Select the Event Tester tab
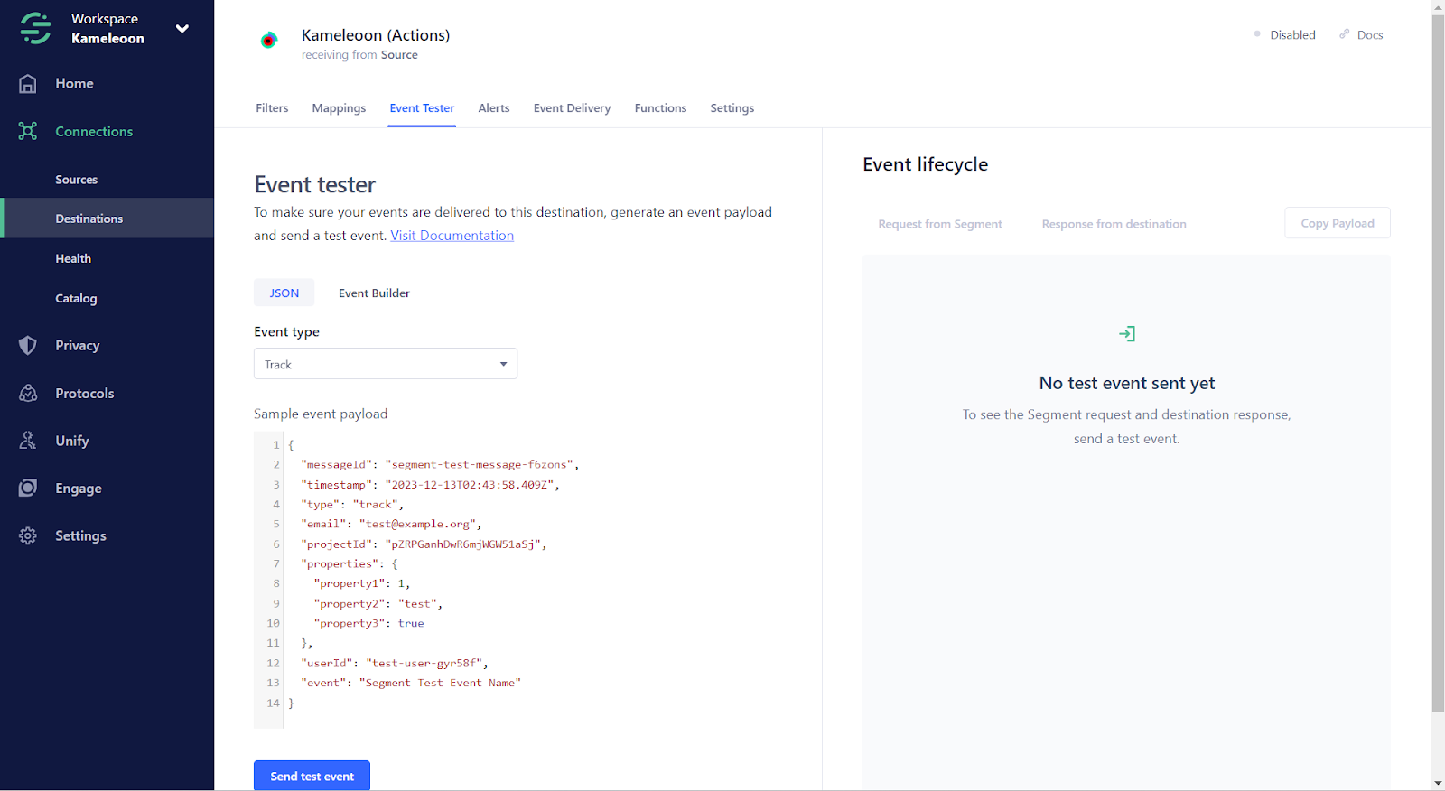The height and width of the screenshot is (791, 1445). point(422,107)
